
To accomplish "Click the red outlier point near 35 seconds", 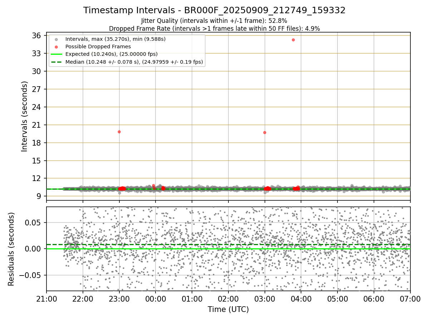I will coord(293,40).
